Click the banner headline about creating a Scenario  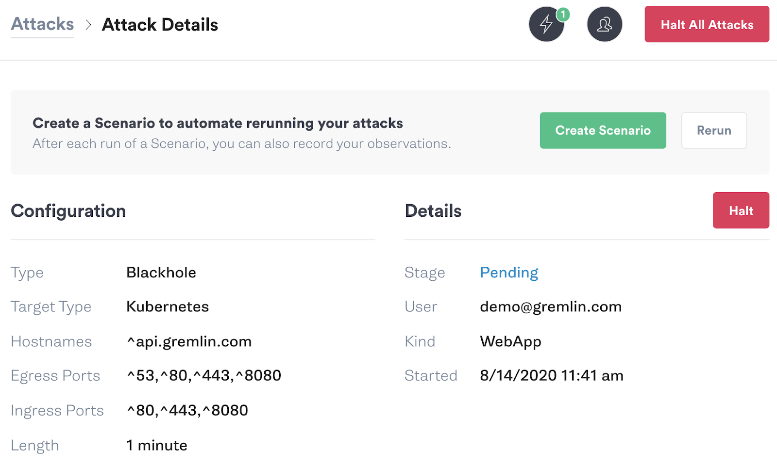(218, 123)
